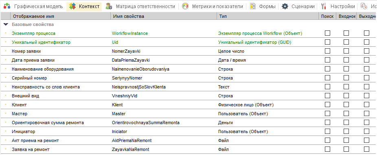Check Поиск for Номер заявки
377x155 pixels.
pyautogui.click(x=327, y=51)
